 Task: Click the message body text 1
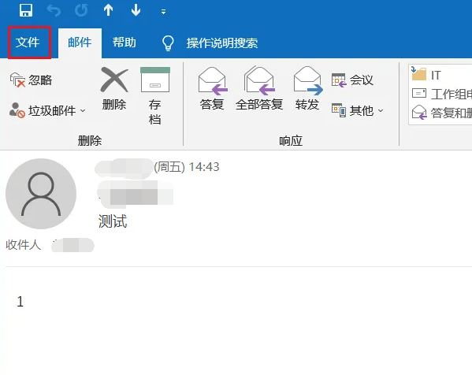coord(20,302)
